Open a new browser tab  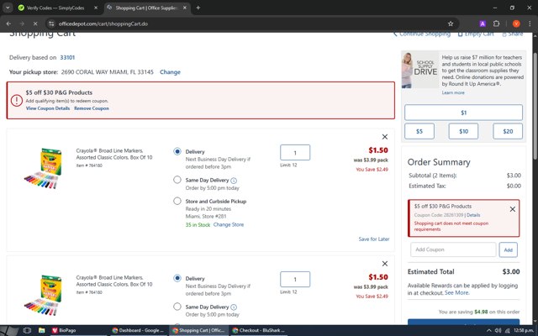click(x=198, y=8)
